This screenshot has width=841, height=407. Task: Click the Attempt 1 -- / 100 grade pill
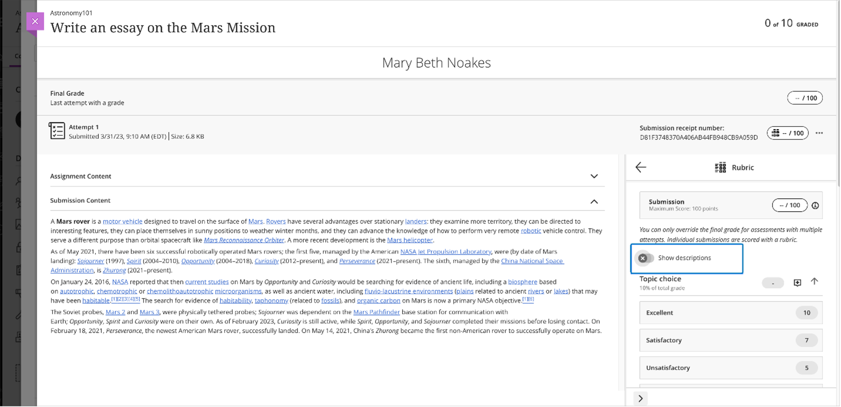[x=788, y=133]
